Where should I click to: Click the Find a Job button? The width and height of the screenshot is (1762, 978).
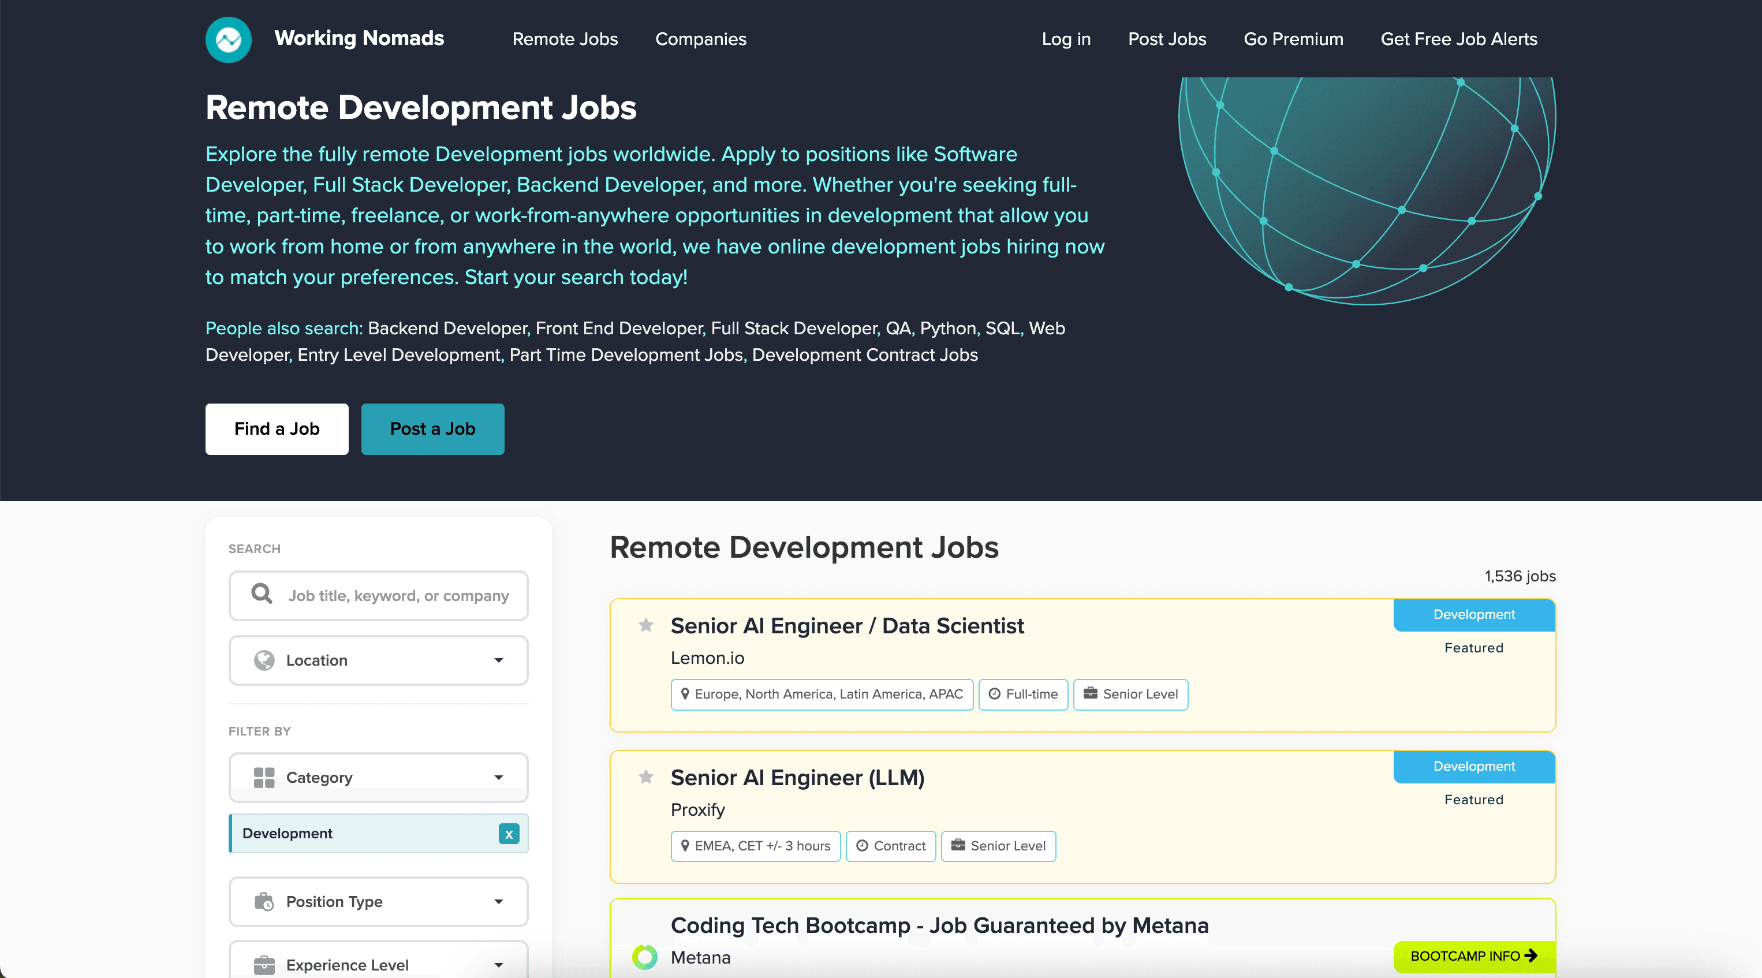[277, 429]
